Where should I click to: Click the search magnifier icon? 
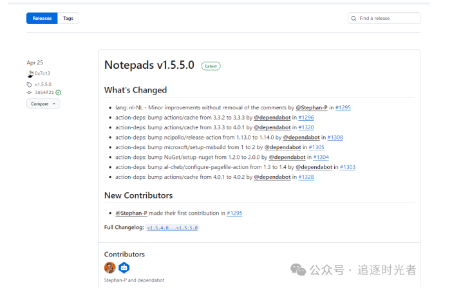click(354, 19)
